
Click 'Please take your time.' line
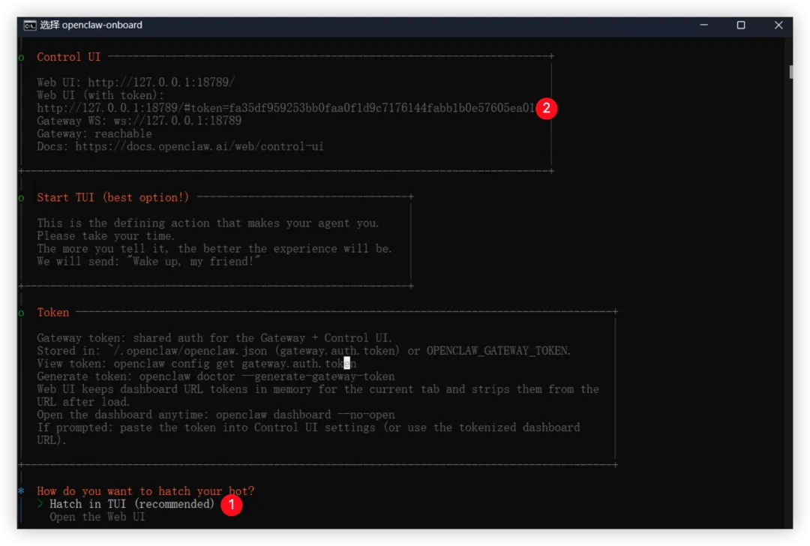coord(106,236)
